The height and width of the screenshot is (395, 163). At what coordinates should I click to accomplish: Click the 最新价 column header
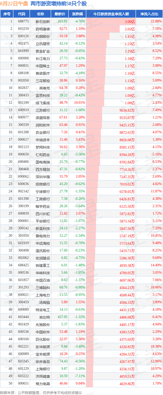click(60, 14)
